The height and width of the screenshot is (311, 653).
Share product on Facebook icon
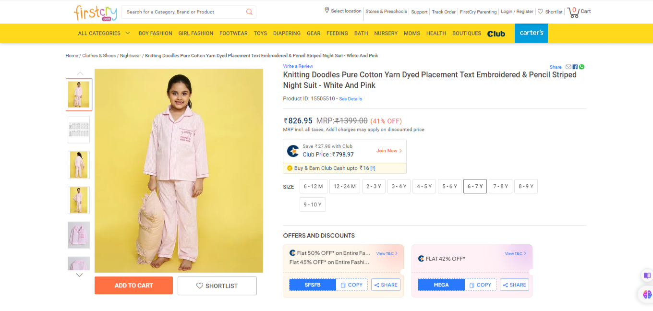pyautogui.click(x=575, y=67)
